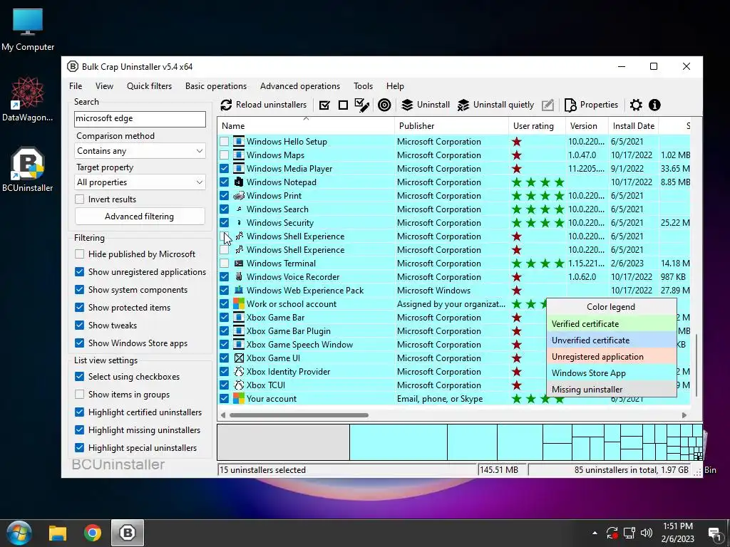Viewport: 730px width, 547px height.
Task: Click the Windows Terminal row icon
Action: pyautogui.click(x=238, y=264)
